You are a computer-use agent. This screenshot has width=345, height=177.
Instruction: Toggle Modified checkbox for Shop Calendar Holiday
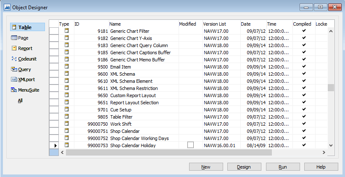pyautogui.click(x=190, y=145)
